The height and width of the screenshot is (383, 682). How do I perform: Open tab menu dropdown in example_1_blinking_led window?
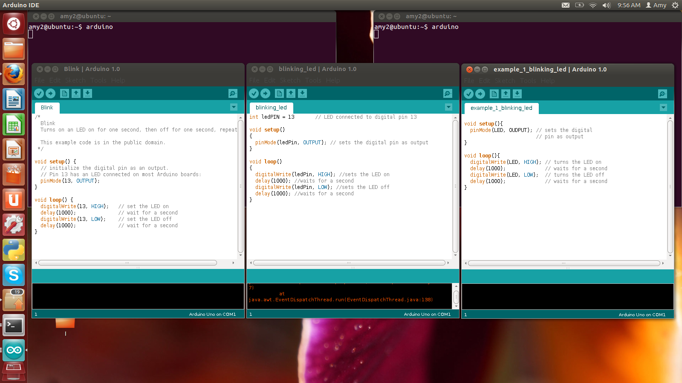tap(663, 108)
